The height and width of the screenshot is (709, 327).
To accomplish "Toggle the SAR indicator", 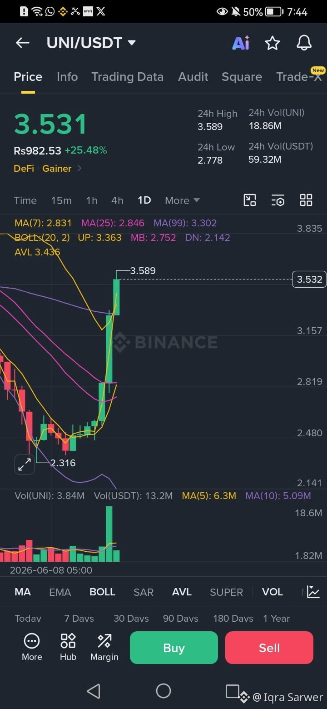I will pyautogui.click(x=144, y=592).
